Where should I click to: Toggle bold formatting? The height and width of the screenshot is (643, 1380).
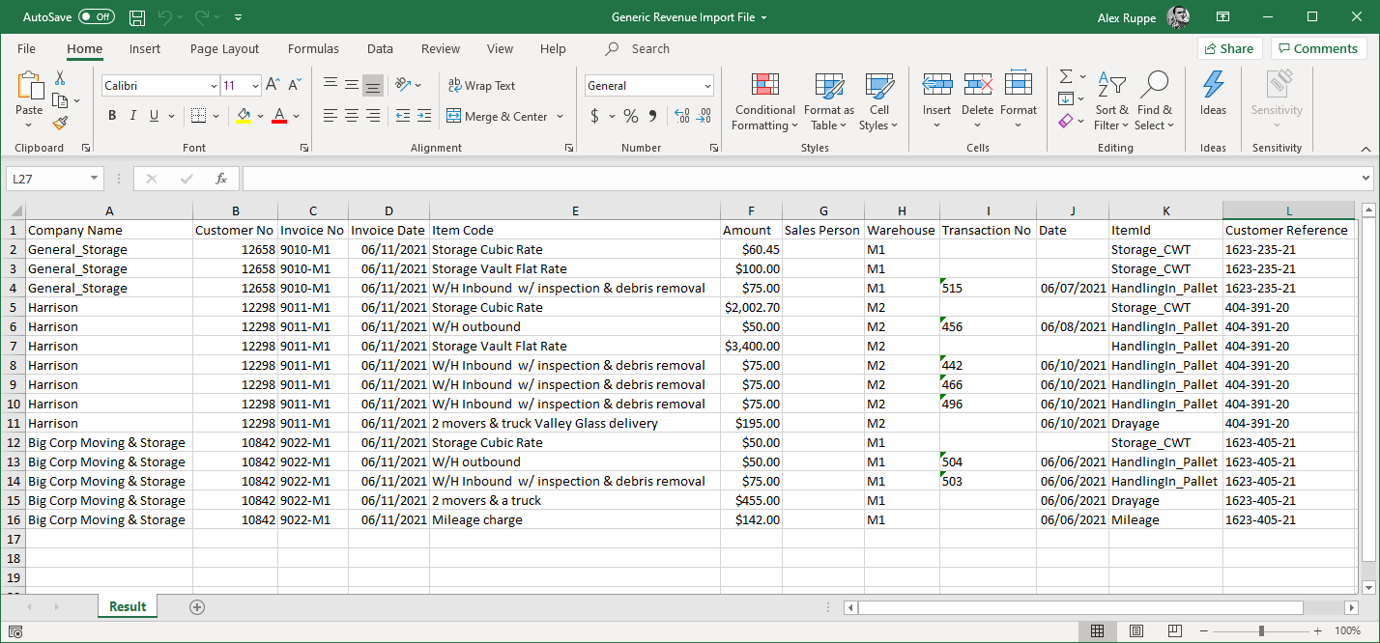point(112,117)
